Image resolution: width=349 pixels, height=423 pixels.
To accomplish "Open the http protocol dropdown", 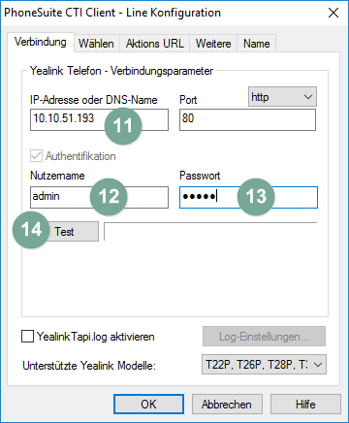I will tap(282, 97).
